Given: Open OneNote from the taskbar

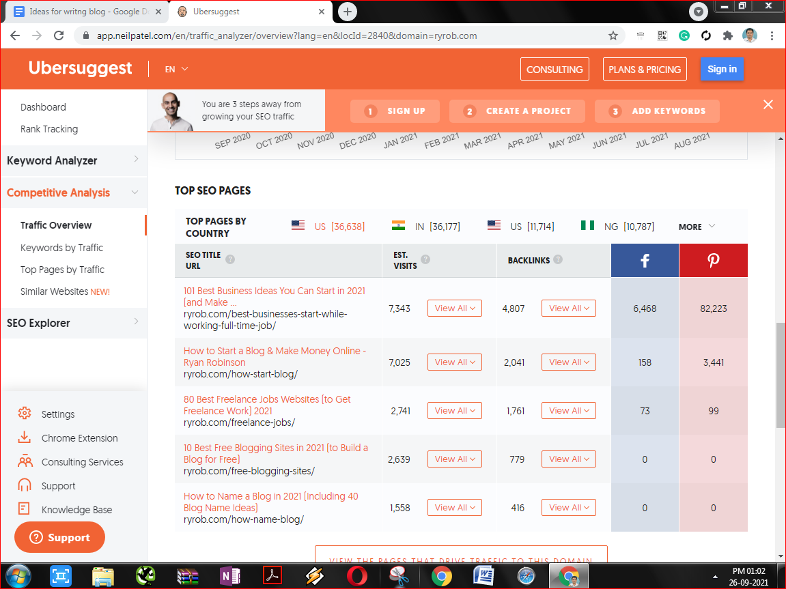Looking at the screenshot, I should [230, 576].
